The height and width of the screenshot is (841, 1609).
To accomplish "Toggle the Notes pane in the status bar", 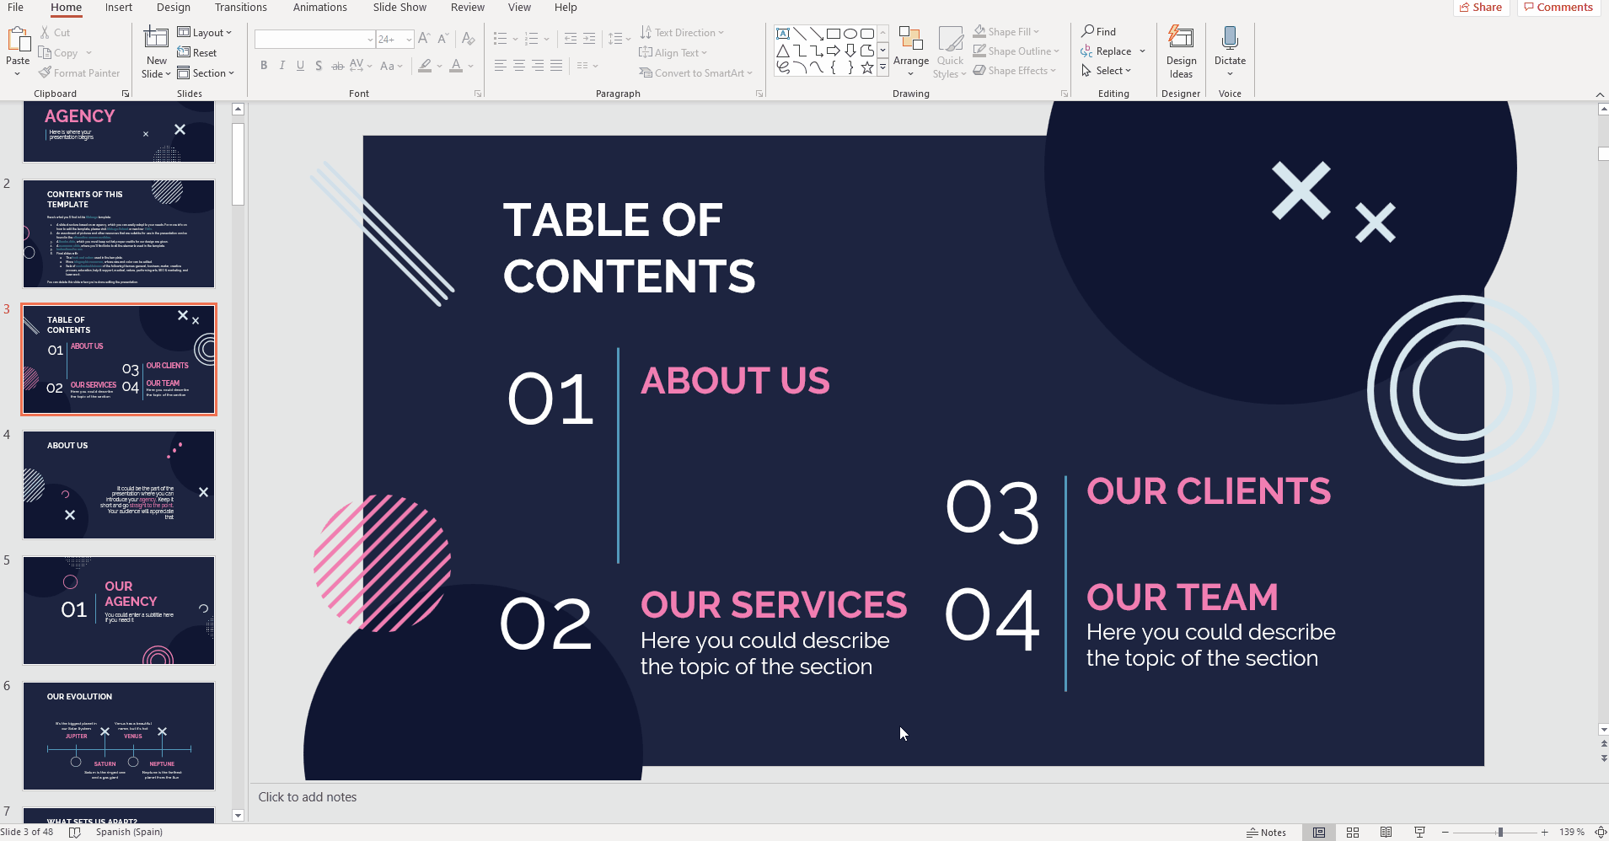I will point(1266,833).
